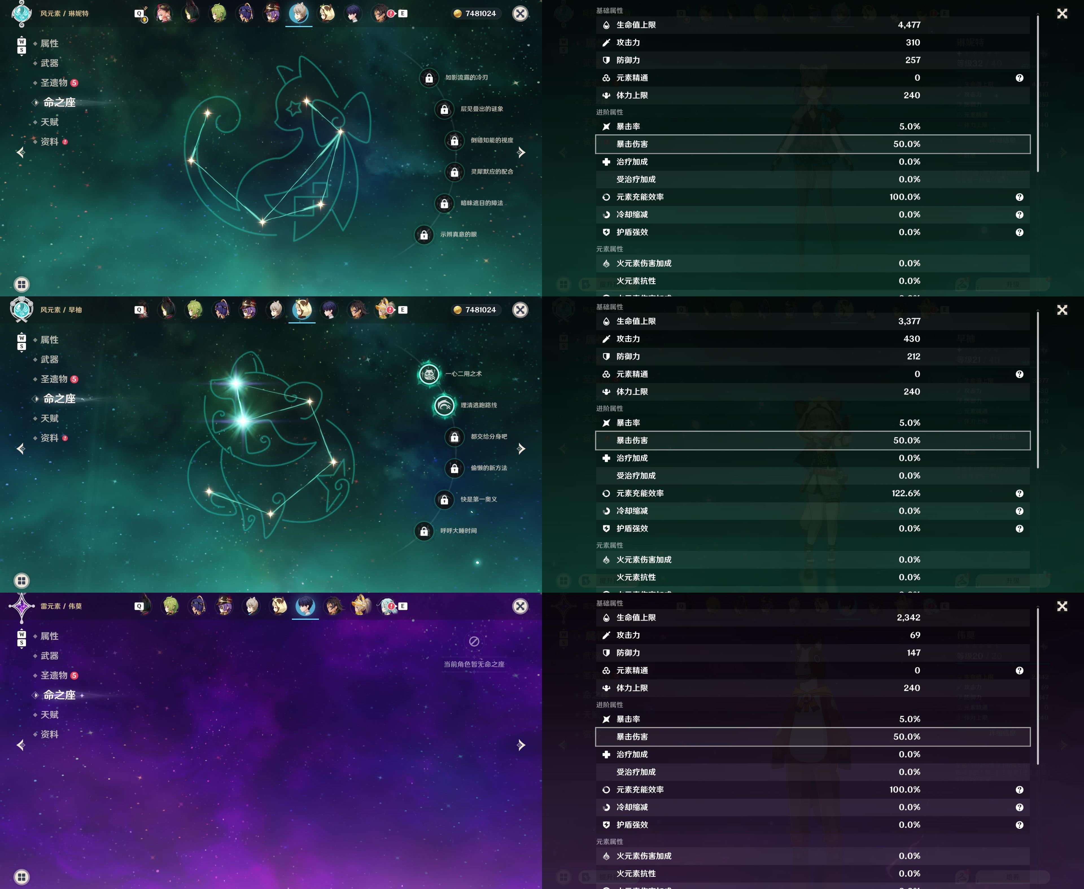Screen dimensions: 1084x889
Task: Go to next character in 琳妮特 screen
Action: [x=521, y=152]
